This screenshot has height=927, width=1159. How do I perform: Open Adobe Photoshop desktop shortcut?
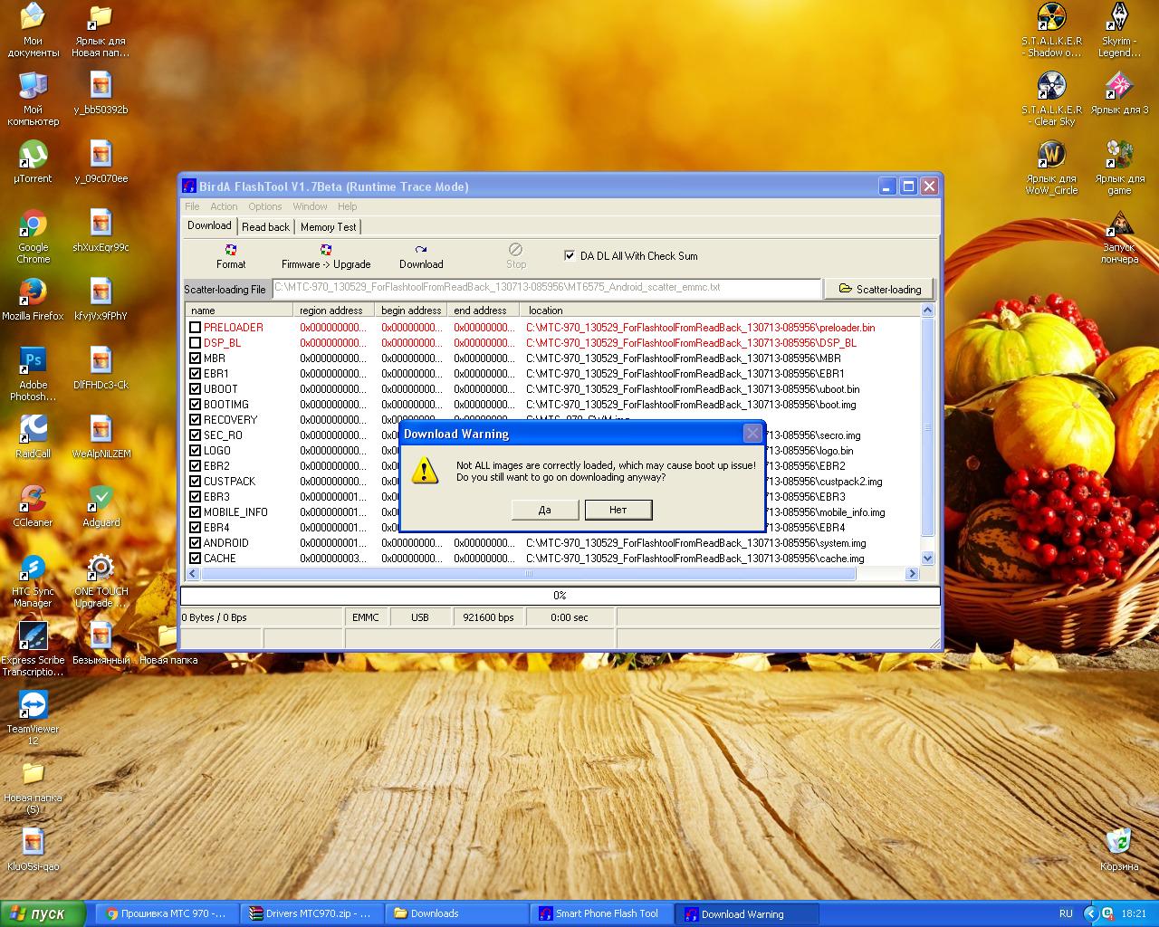coord(33,361)
